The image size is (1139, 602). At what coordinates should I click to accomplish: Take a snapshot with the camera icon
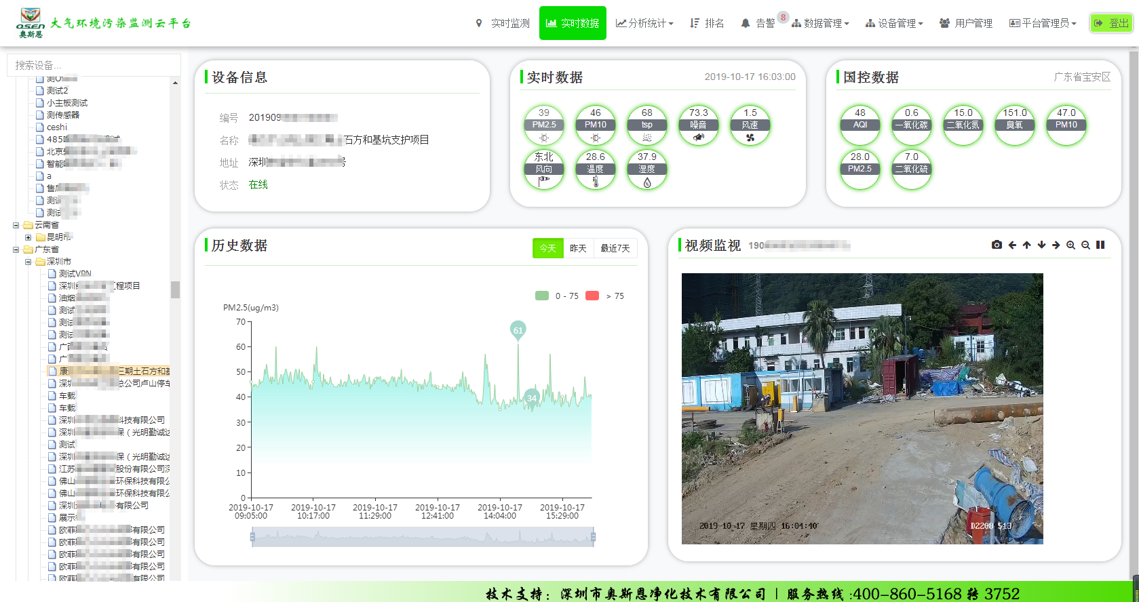997,245
